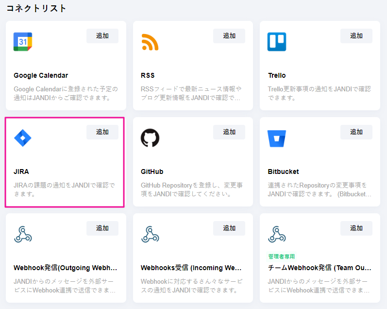Select the チームWebhook発信 title
387x309 pixels.
(320, 268)
